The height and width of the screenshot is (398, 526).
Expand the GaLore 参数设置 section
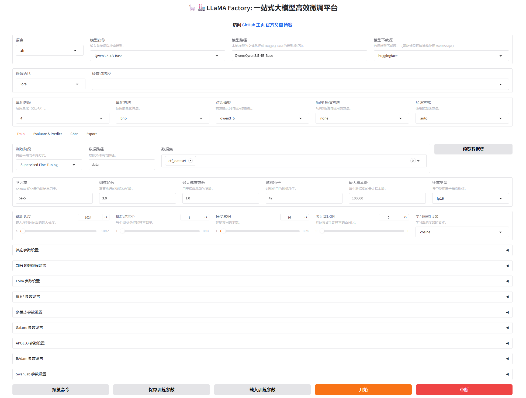tap(262, 327)
